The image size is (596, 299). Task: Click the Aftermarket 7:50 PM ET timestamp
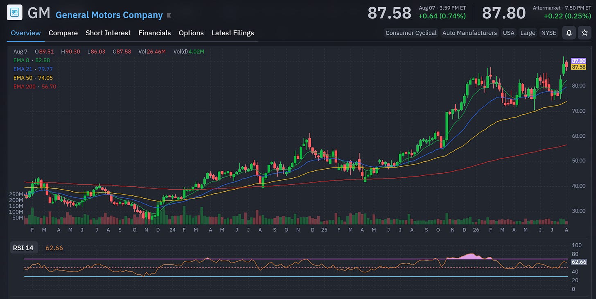(562, 8)
